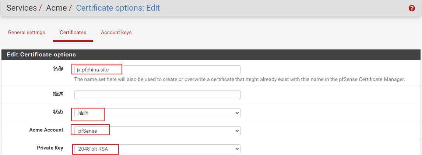422x155 pixels.
Task: Click the 'Edit Certificate options' panel header
Action: pos(41,55)
